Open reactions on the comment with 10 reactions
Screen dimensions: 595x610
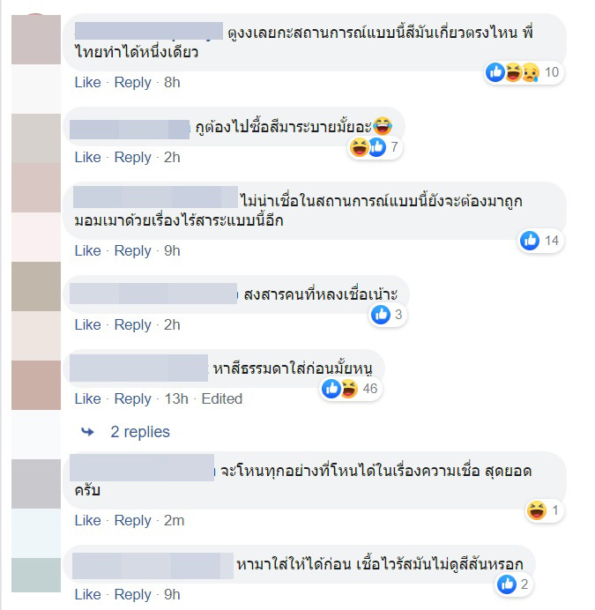[x=524, y=72]
